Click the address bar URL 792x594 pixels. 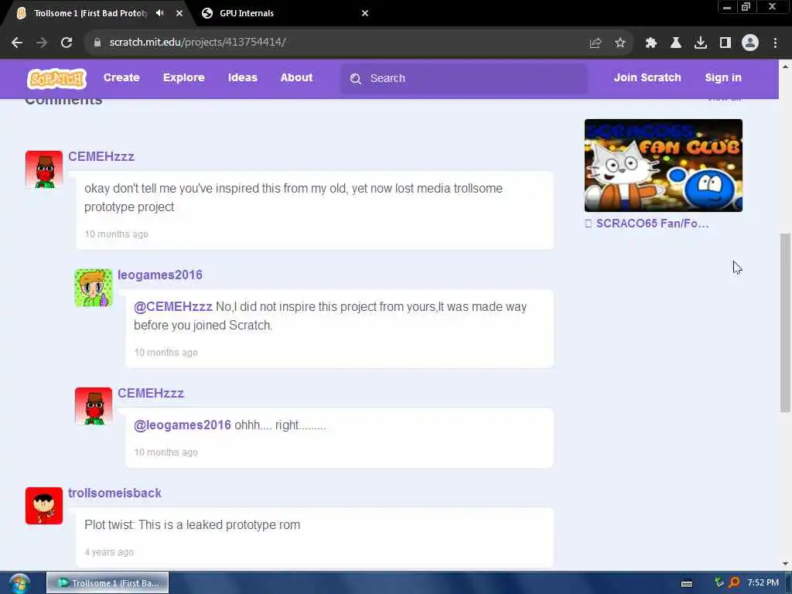pos(197,43)
